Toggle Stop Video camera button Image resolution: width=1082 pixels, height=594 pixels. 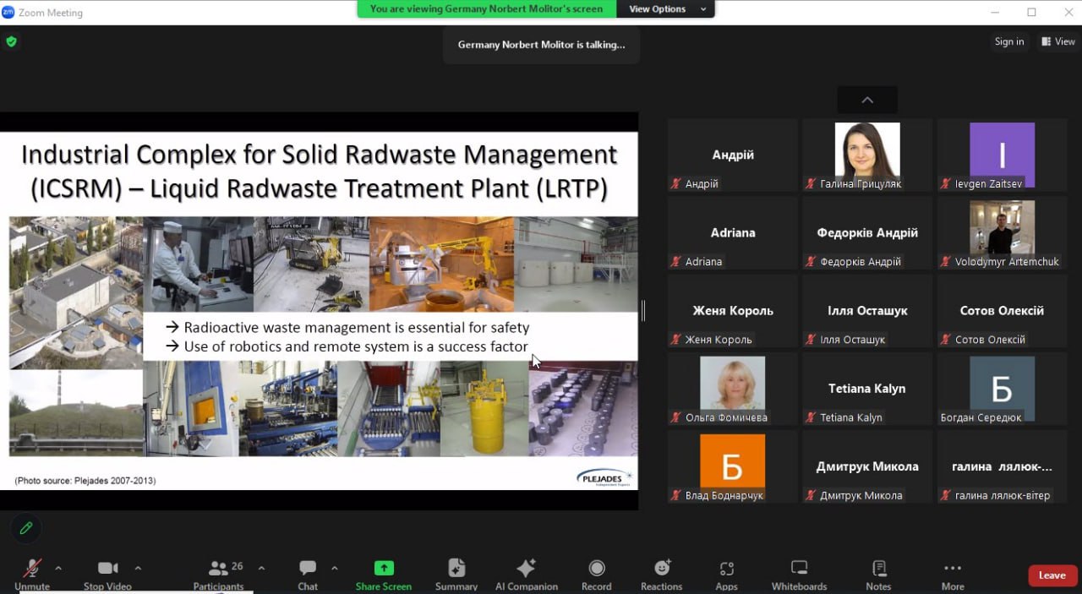(x=107, y=574)
